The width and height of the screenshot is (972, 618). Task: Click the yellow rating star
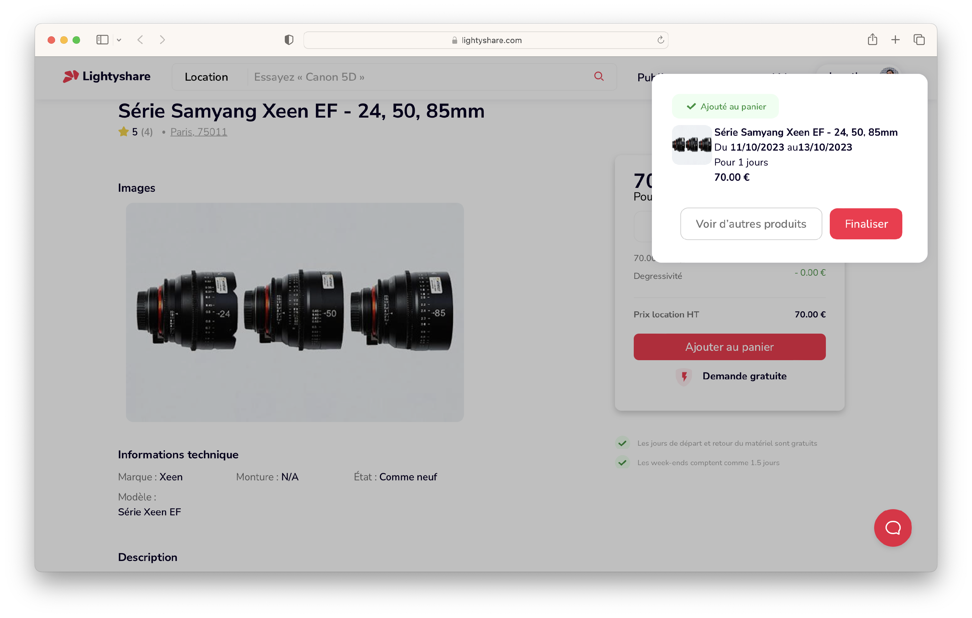(123, 132)
